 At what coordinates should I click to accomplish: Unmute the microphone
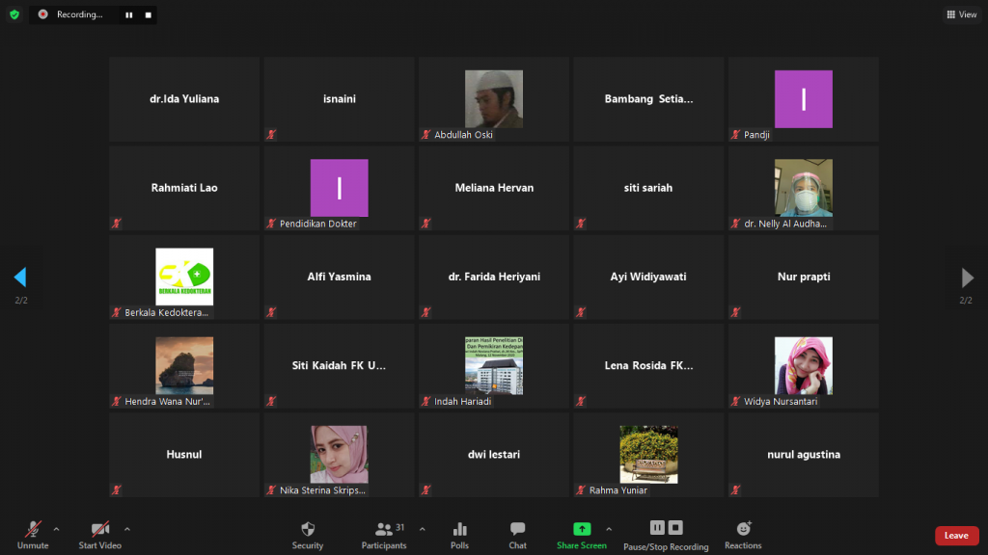[33, 536]
